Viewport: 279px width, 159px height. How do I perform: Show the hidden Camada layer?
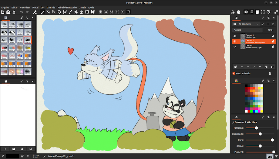[x=235, y=47]
